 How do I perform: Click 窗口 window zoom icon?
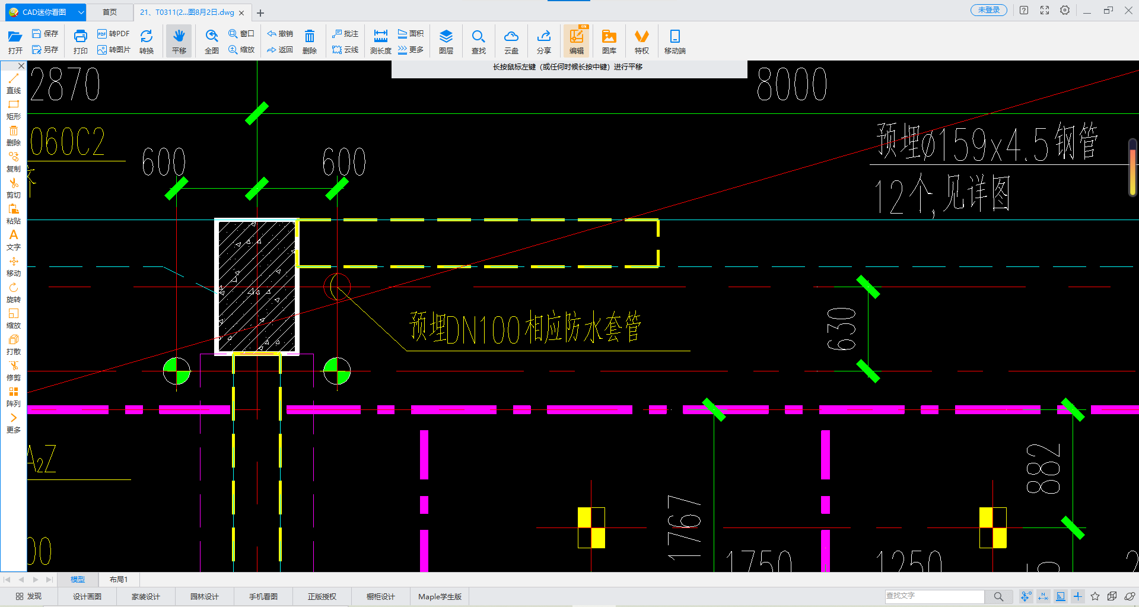241,34
